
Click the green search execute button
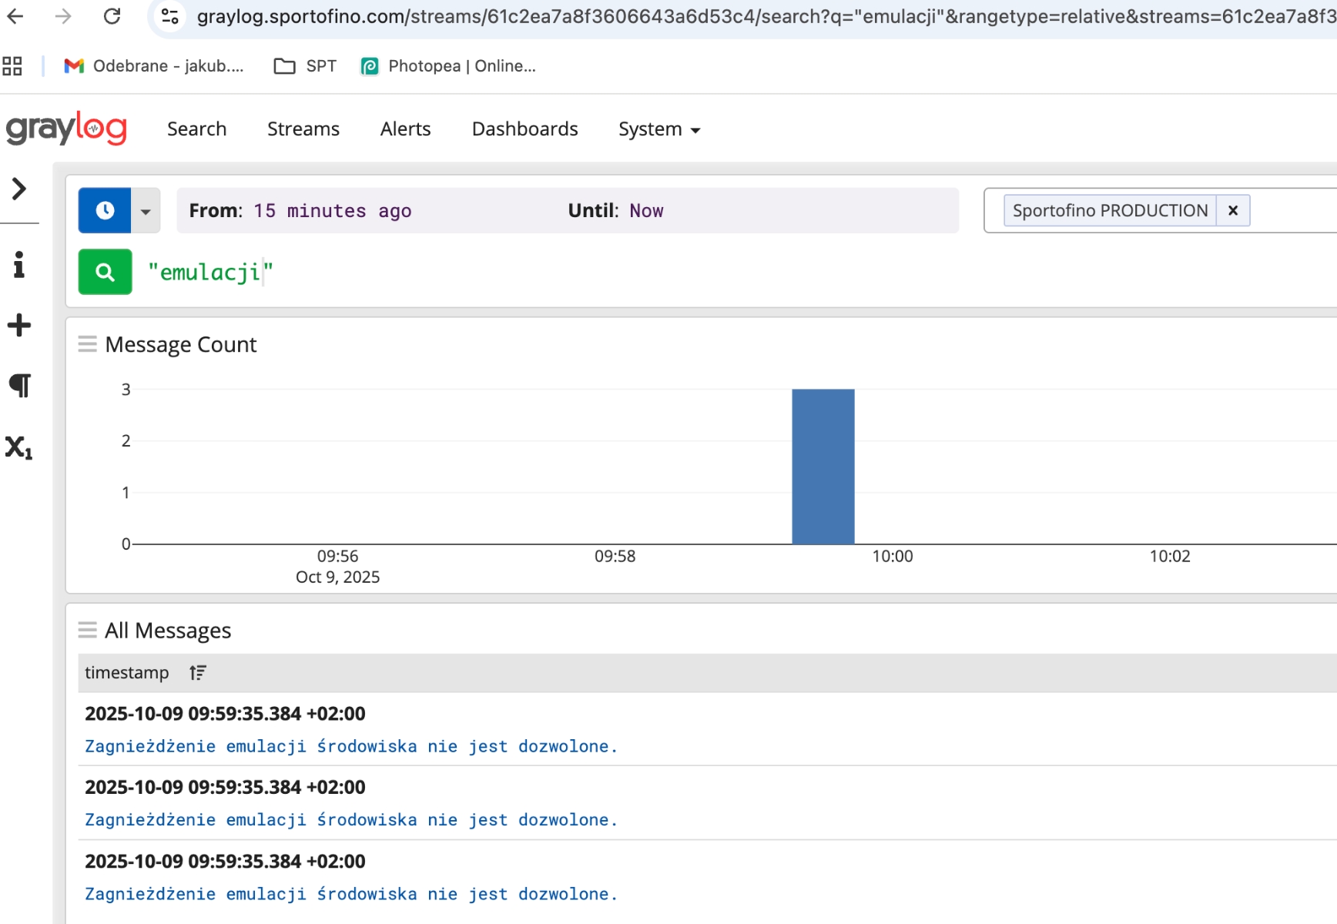[105, 272]
